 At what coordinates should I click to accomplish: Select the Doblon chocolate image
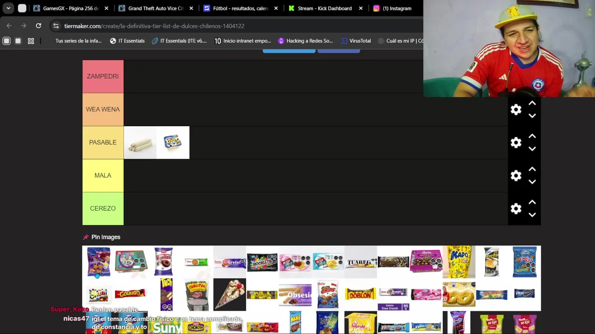[x=361, y=295]
